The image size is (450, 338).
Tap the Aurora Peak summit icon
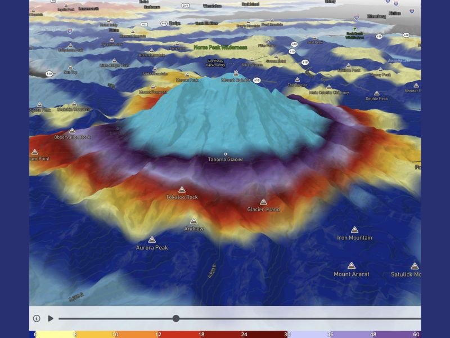click(152, 240)
